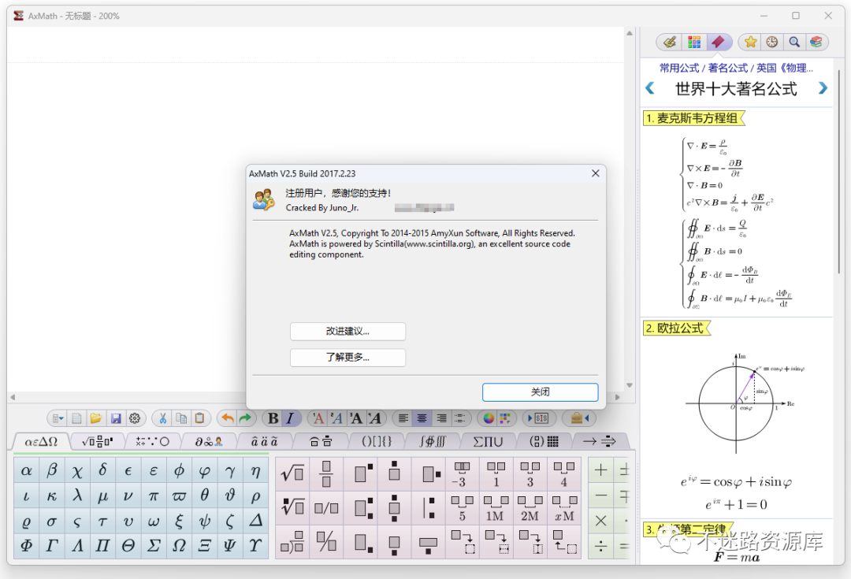Viewport: 851px width, 579px height.
Task: Close the AxMath about dialog with X
Action: pos(596,173)
